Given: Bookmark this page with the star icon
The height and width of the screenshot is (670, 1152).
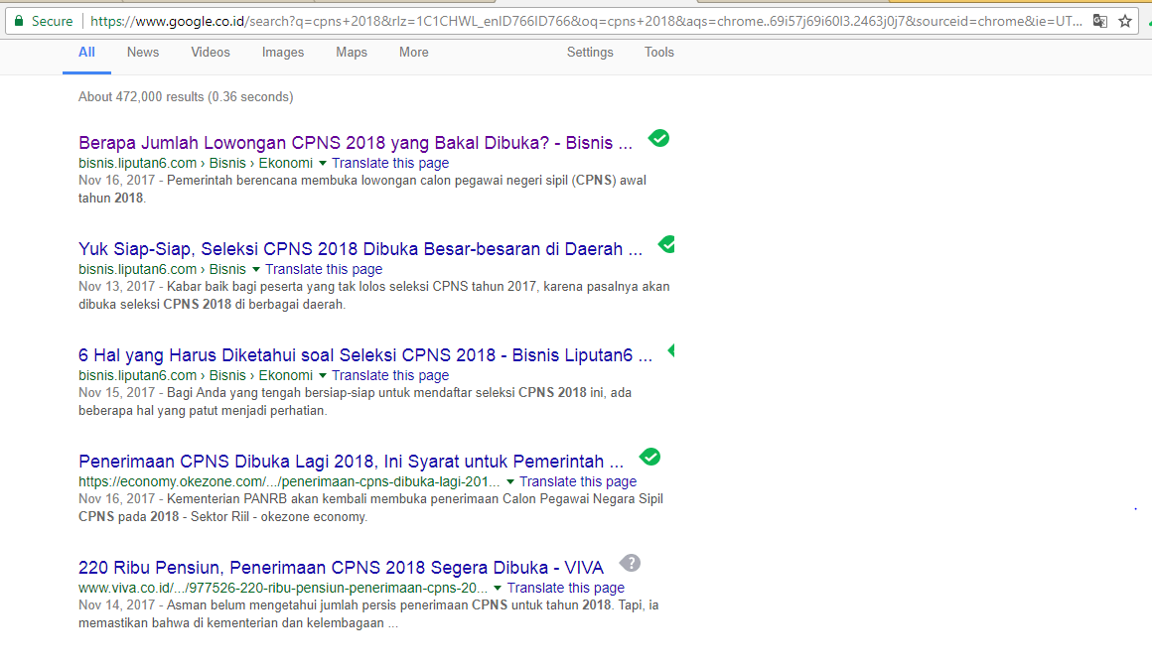Looking at the screenshot, I should (1125, 21).
